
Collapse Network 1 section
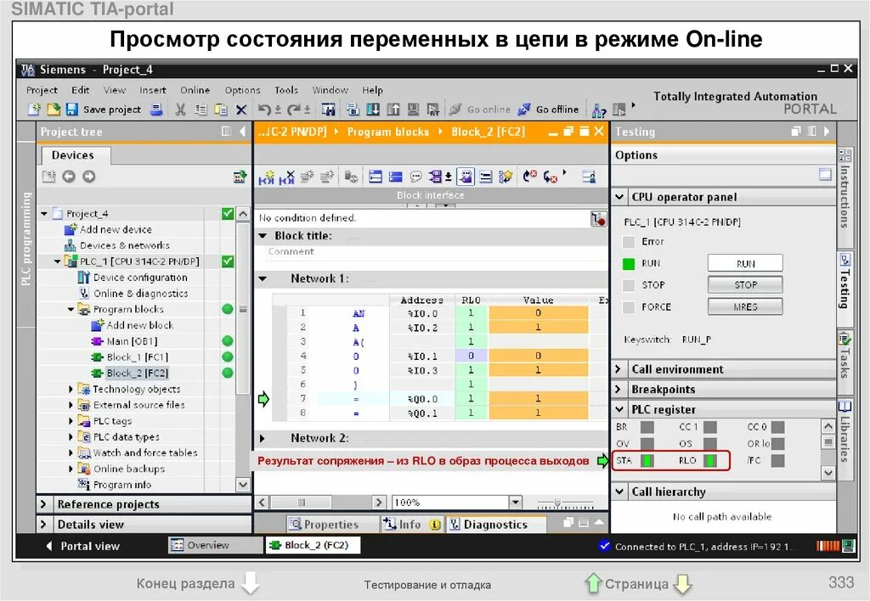pyautogui.click(x=263, y=279)
